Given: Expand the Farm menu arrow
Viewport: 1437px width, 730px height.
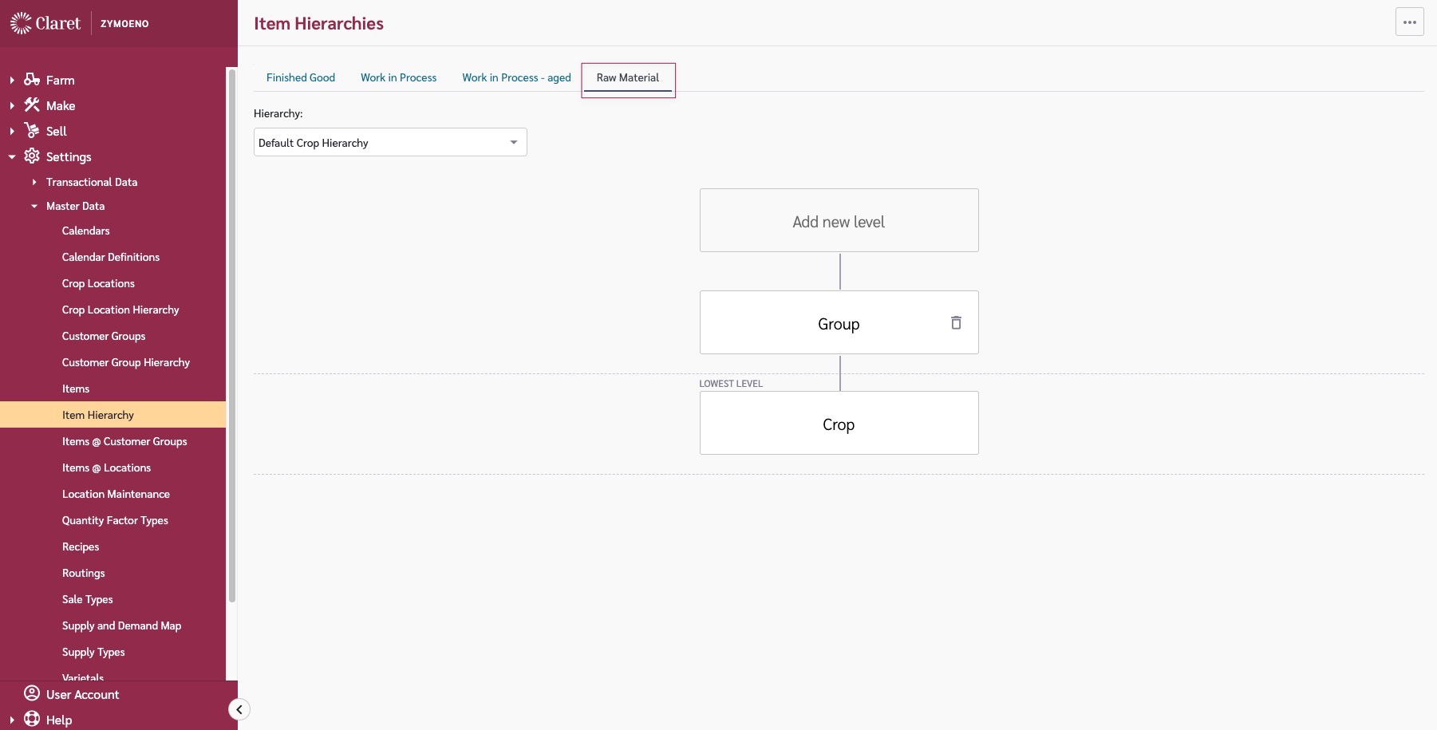Looking at the screenshot, I should pos(12,80).
